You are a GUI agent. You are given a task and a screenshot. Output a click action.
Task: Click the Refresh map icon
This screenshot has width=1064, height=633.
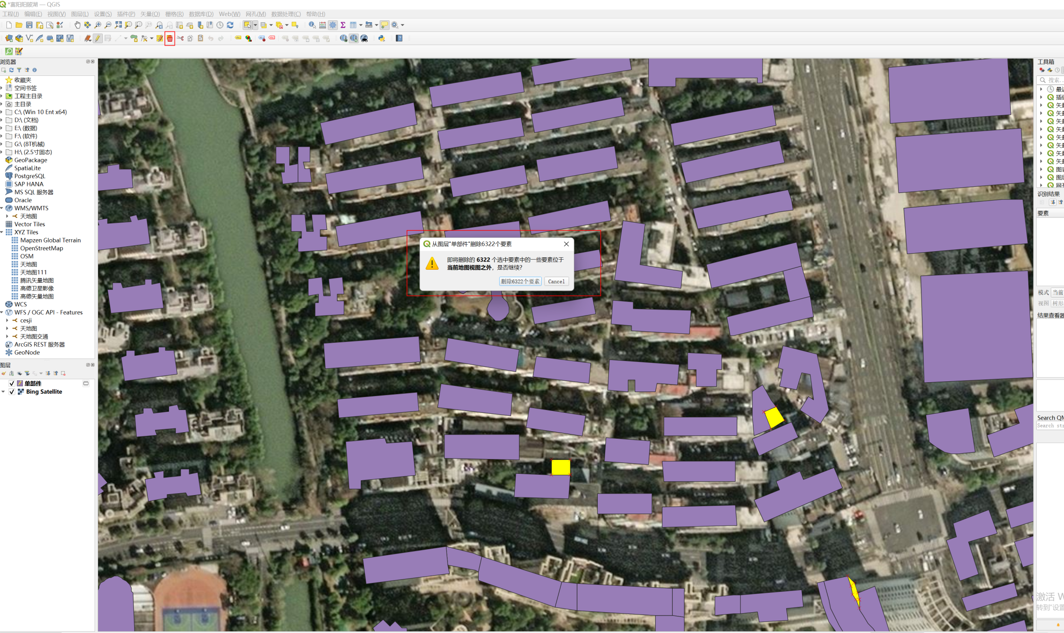coord(230,25)
